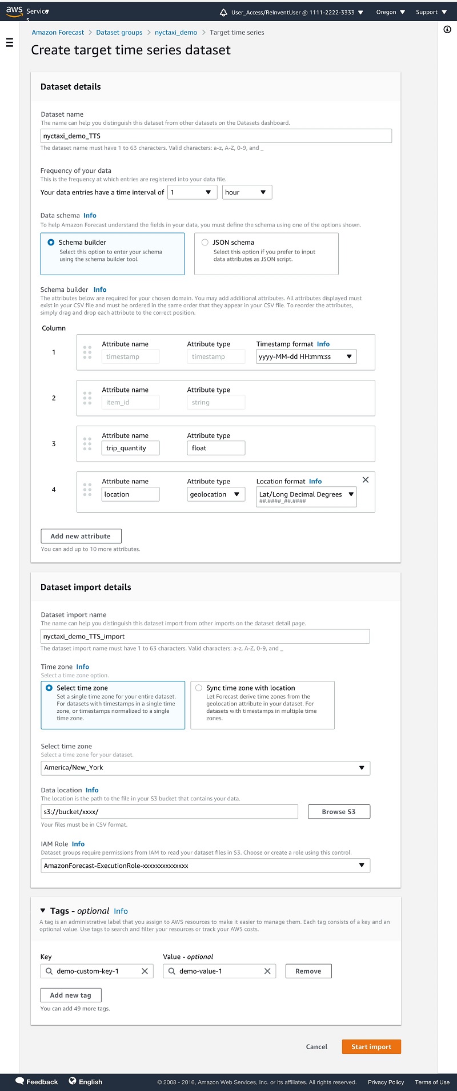Clear the demo-custom-key-1 tag key field

point(145,971)
